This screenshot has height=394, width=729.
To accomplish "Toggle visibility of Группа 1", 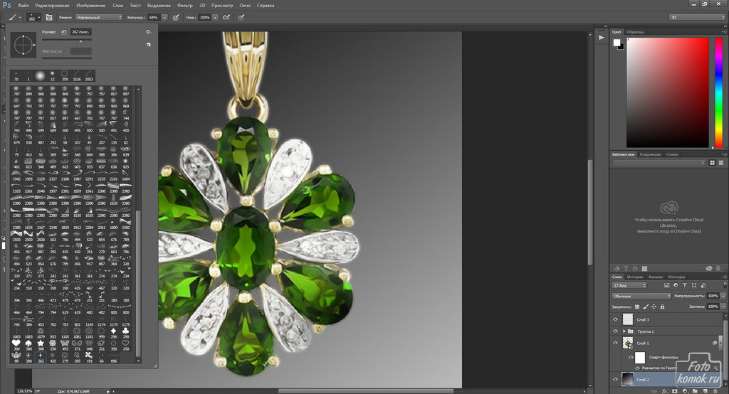I will (x=616, y=331).
